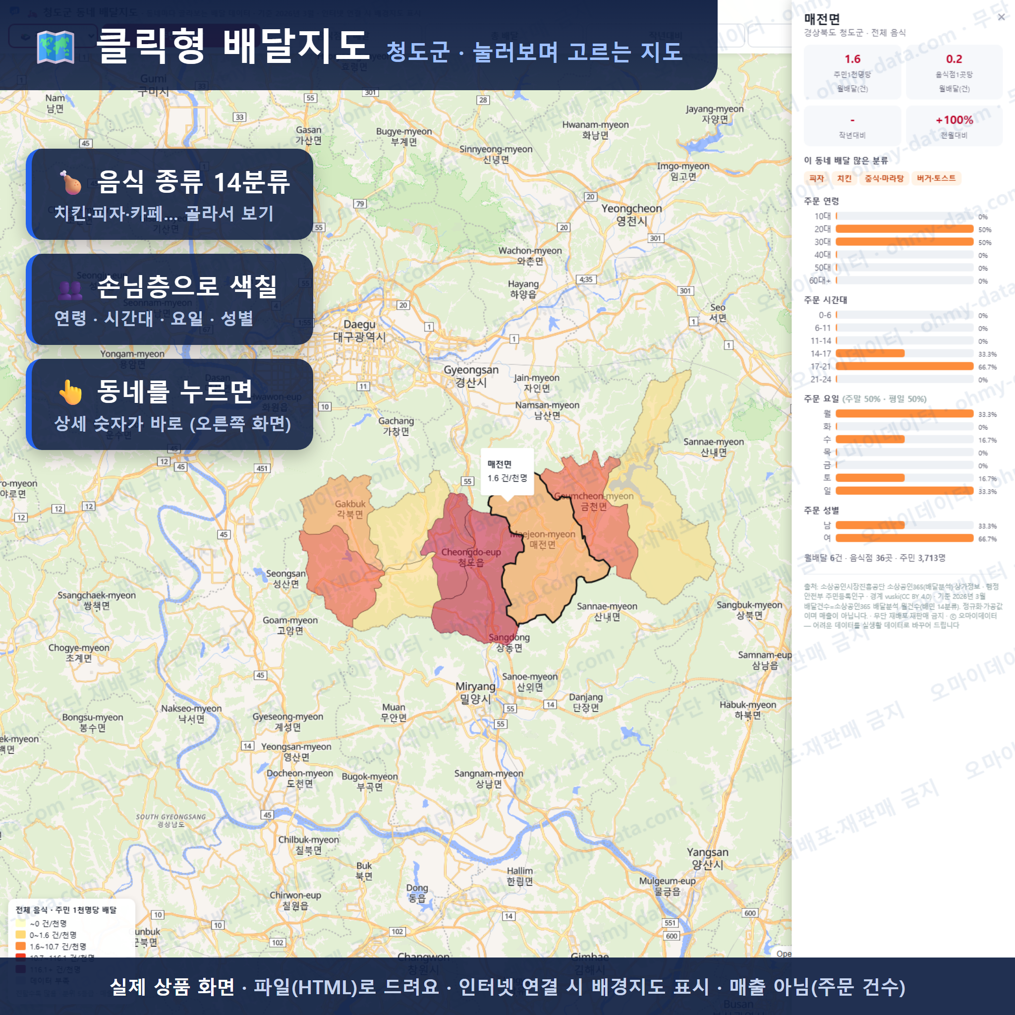Click the 작년대비 stat card

tap(852, 126)
